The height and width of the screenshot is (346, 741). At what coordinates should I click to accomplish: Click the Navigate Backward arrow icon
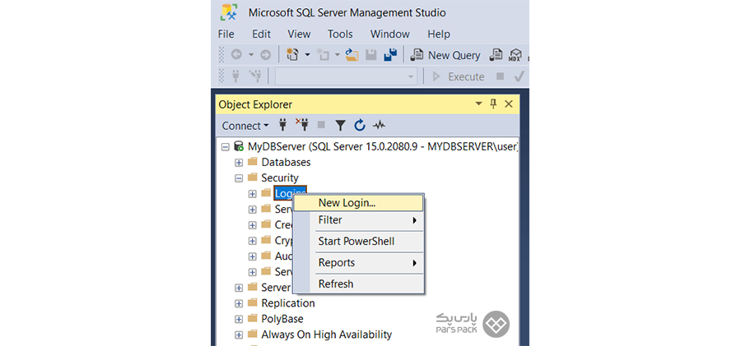(x=236, y=55)
